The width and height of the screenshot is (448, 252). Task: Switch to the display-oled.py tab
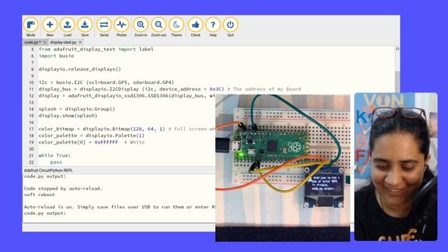pos(63,42)
